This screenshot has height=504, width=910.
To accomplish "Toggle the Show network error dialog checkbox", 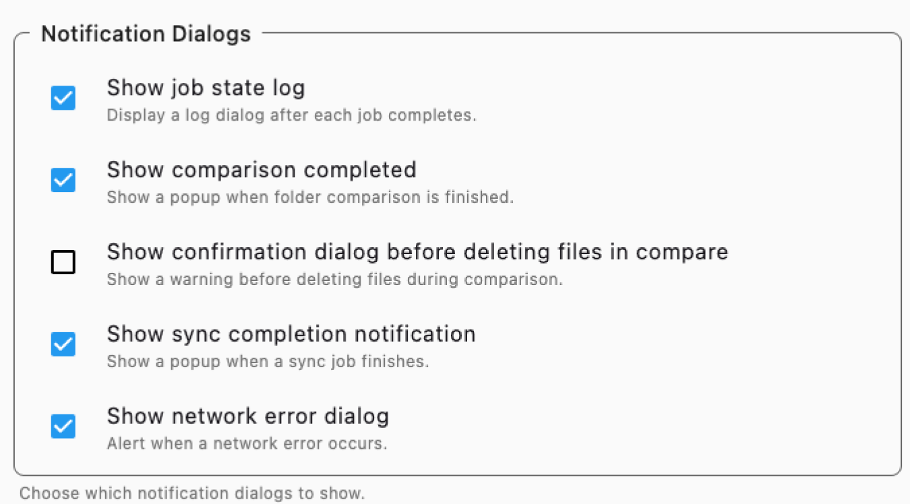I will [x=63, y=427].
